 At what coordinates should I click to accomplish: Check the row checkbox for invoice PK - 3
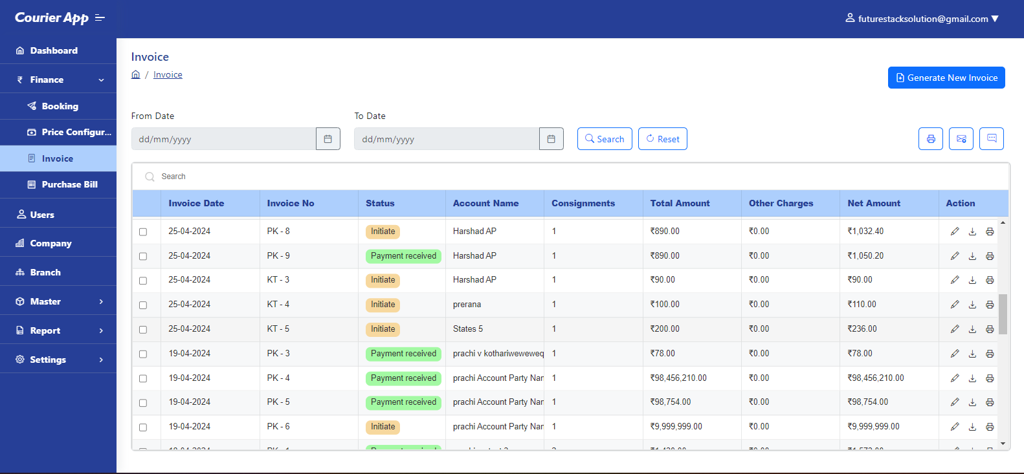click(143, 354)
